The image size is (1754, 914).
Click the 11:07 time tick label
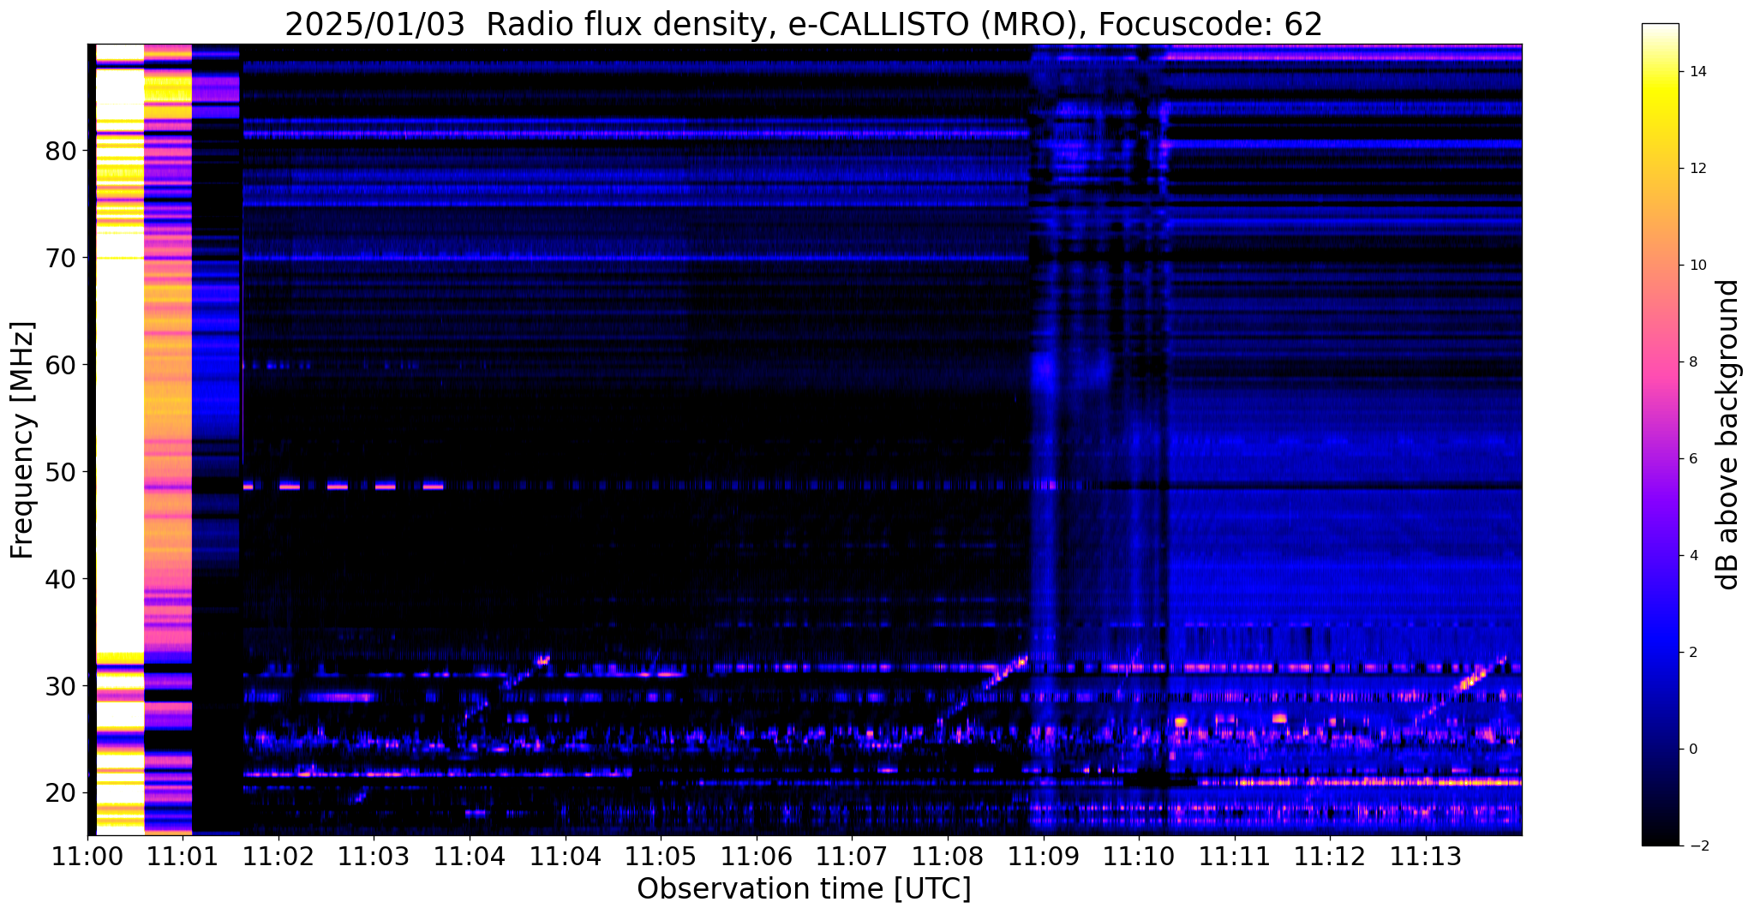pos(852,856)
